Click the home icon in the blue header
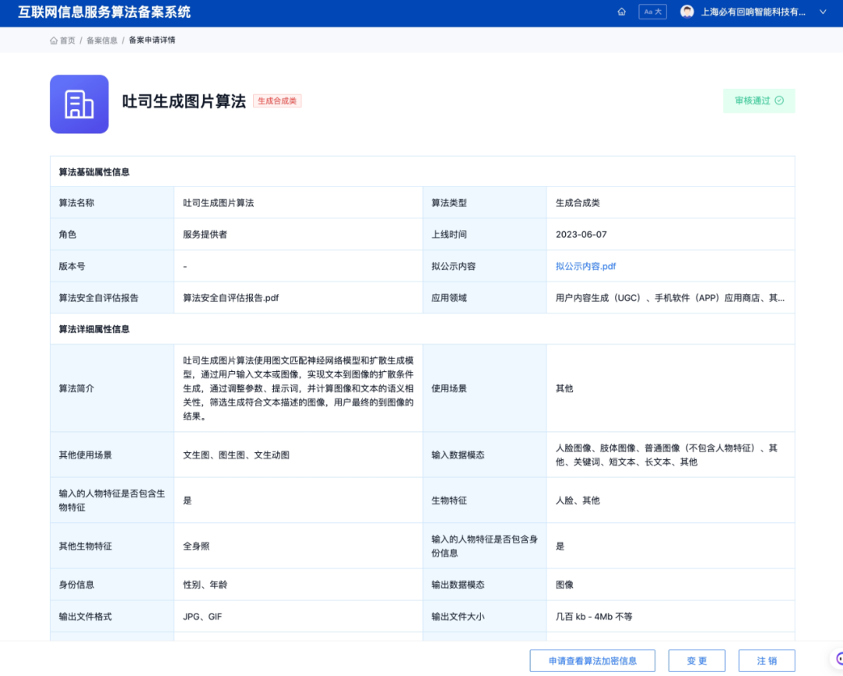 621,12
